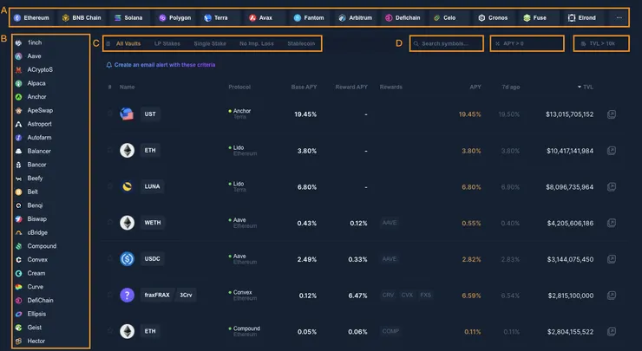
Task: Open the Stablecoin tab
Action: pos(301,43)
